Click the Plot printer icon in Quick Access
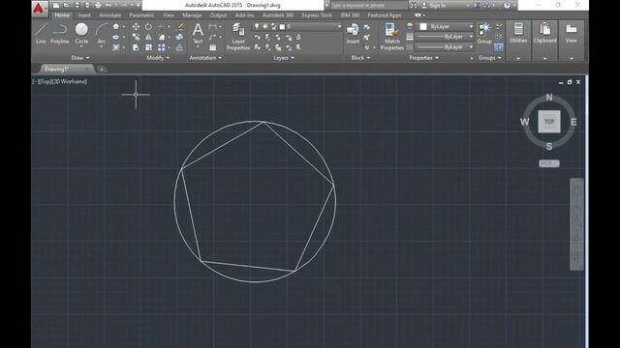 (x=98, y=5)
